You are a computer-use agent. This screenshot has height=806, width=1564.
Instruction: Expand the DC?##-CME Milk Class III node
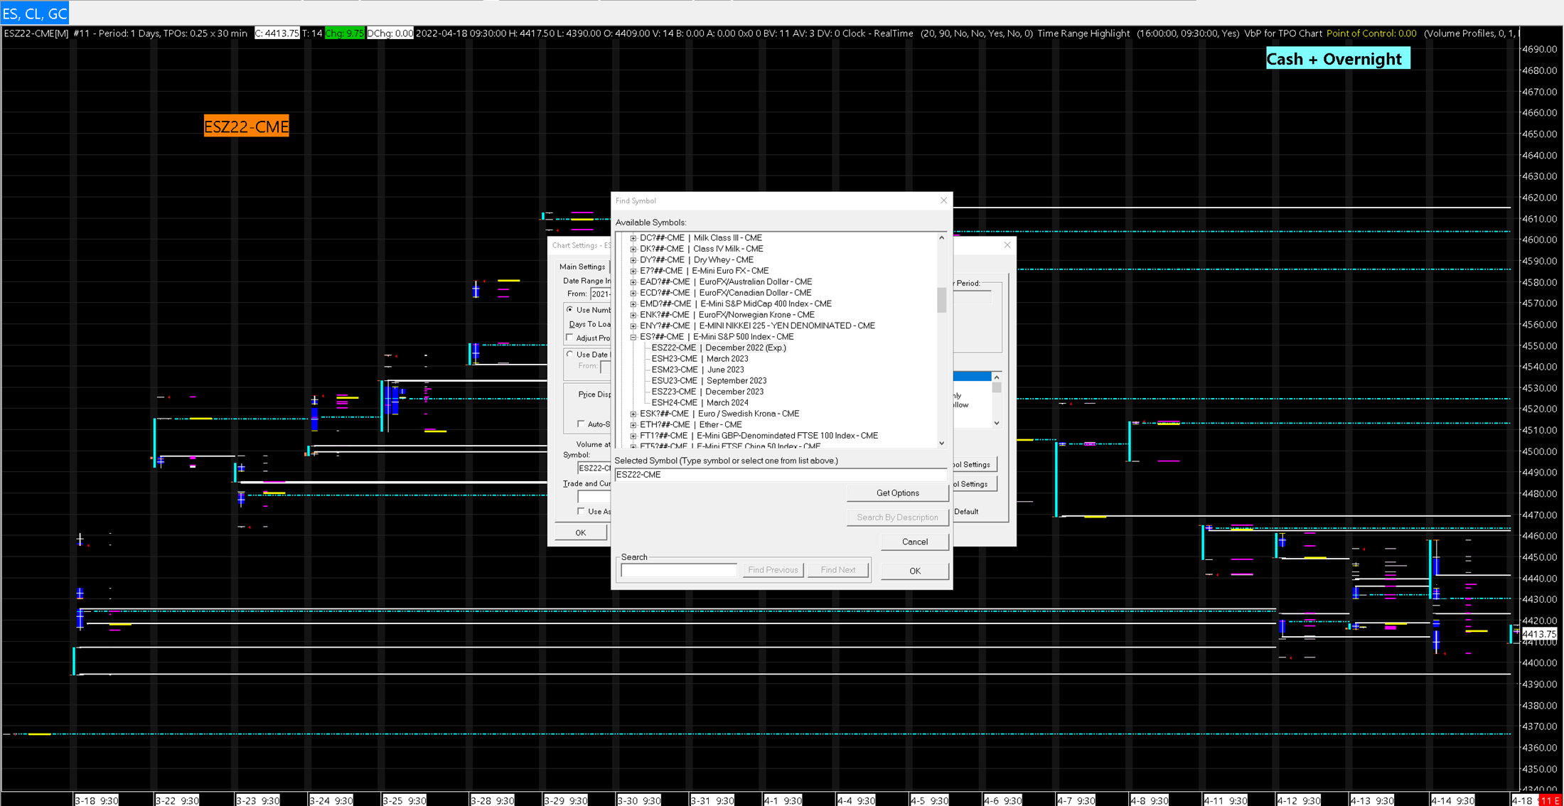coord(633,238)
